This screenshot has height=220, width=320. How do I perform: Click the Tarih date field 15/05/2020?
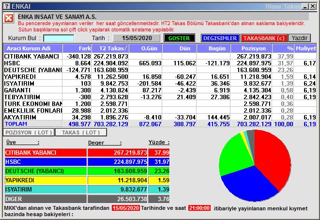137,38
